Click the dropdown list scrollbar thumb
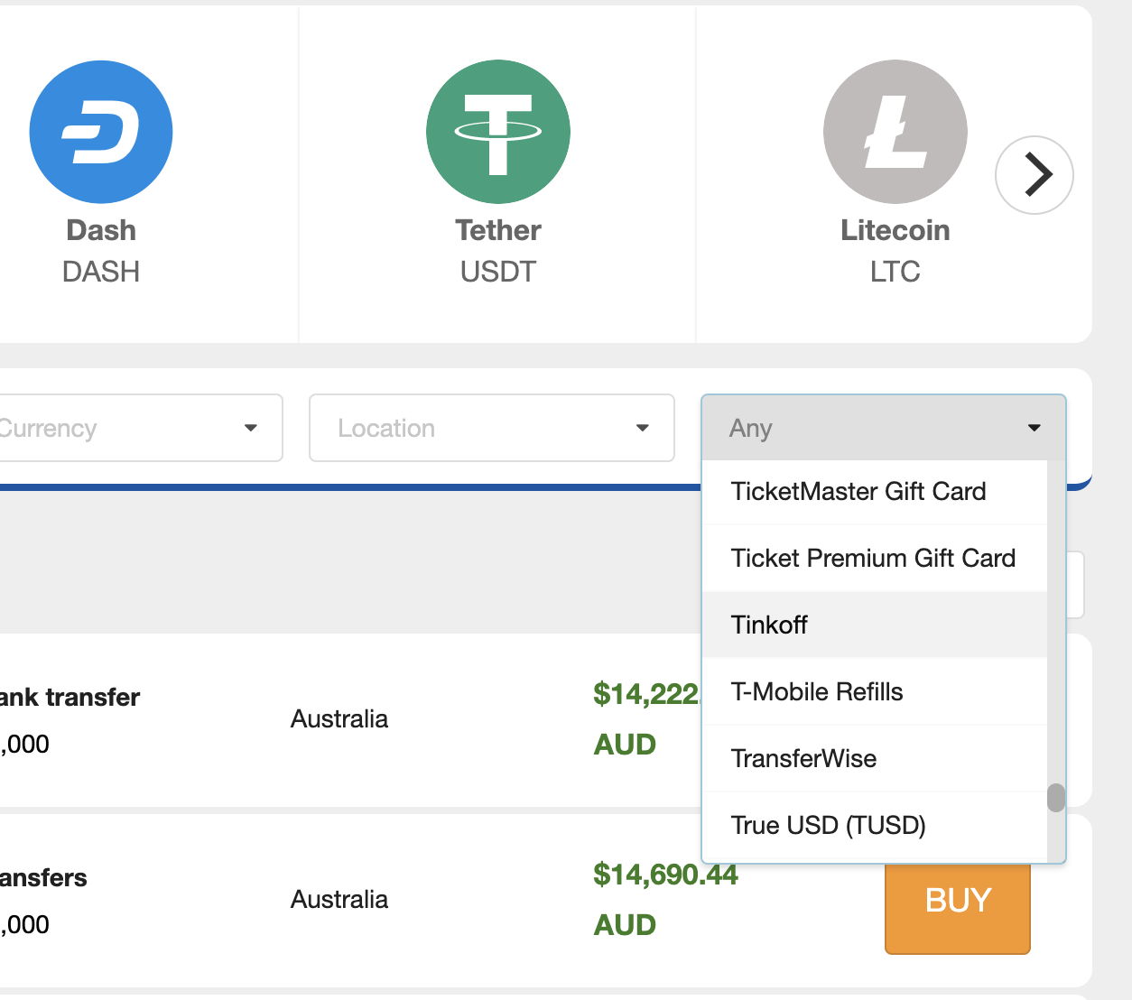The image size is (1132, 1000). pos(1056,798)
